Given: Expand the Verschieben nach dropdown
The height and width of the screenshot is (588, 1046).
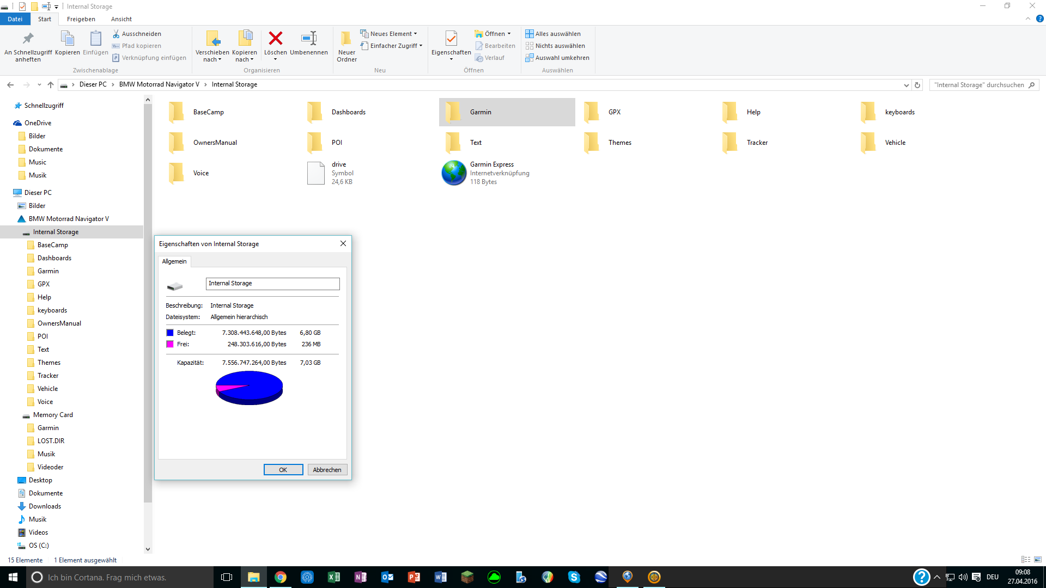Looking at the screenshot, I should point(212,59).
